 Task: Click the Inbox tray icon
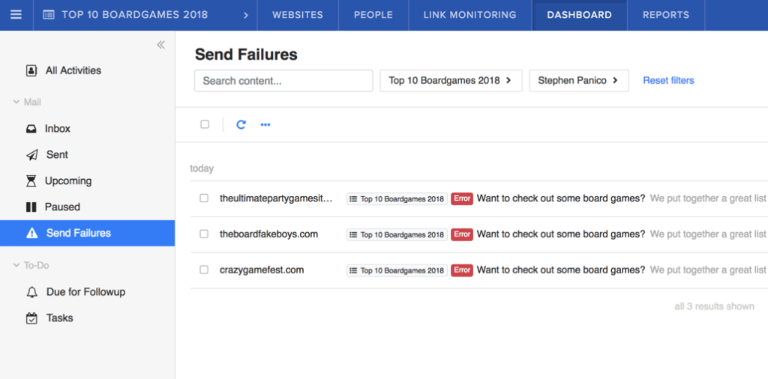point(31,129)
